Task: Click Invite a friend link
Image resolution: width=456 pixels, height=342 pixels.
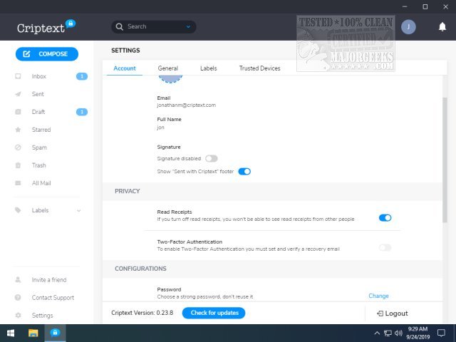Action: [49, 280]
